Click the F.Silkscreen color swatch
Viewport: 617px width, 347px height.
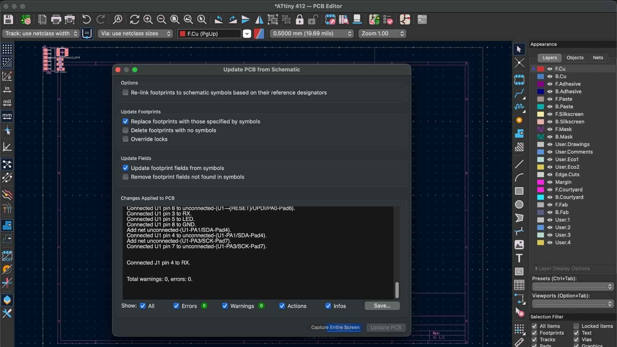[x=541, y=114]
